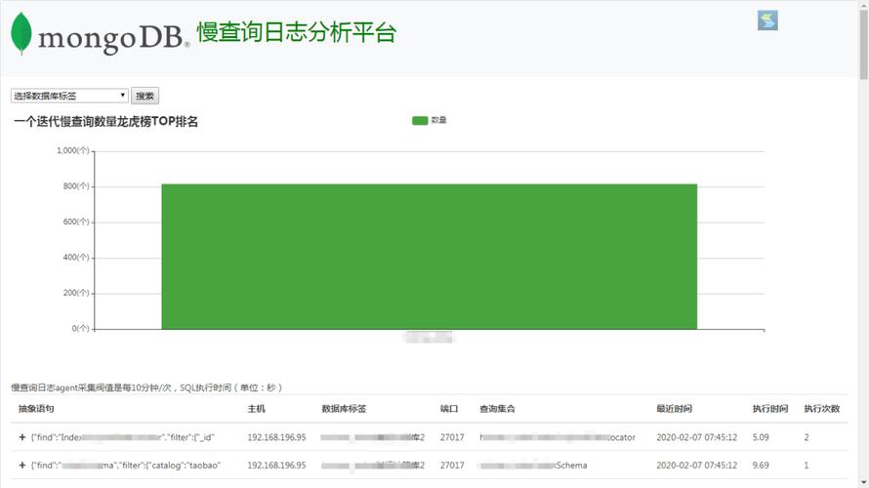Image resolution: width=869 pixels, height=488 pixels.
Task: Click the collection name ending in ocator
Action: point(558,437)
